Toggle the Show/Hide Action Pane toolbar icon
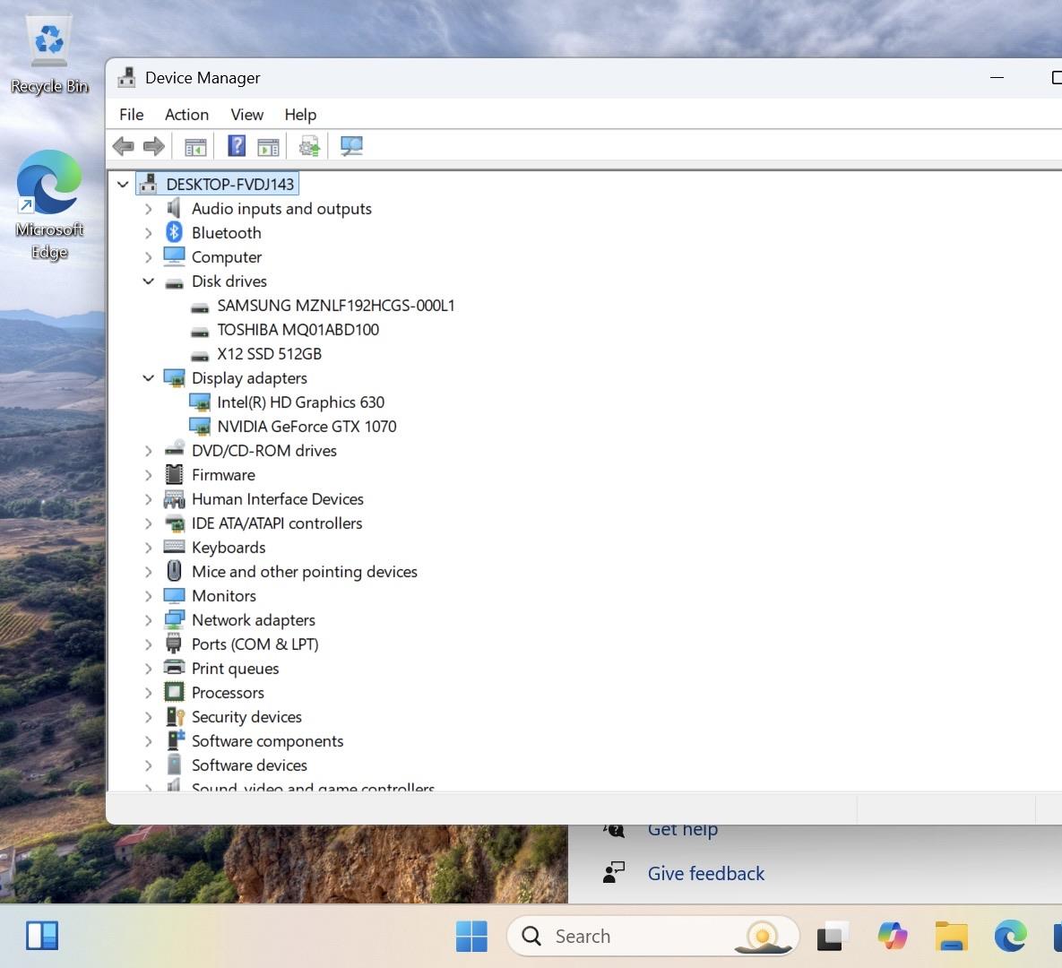This screenshot has width=1062, height=968. [268, 146]
